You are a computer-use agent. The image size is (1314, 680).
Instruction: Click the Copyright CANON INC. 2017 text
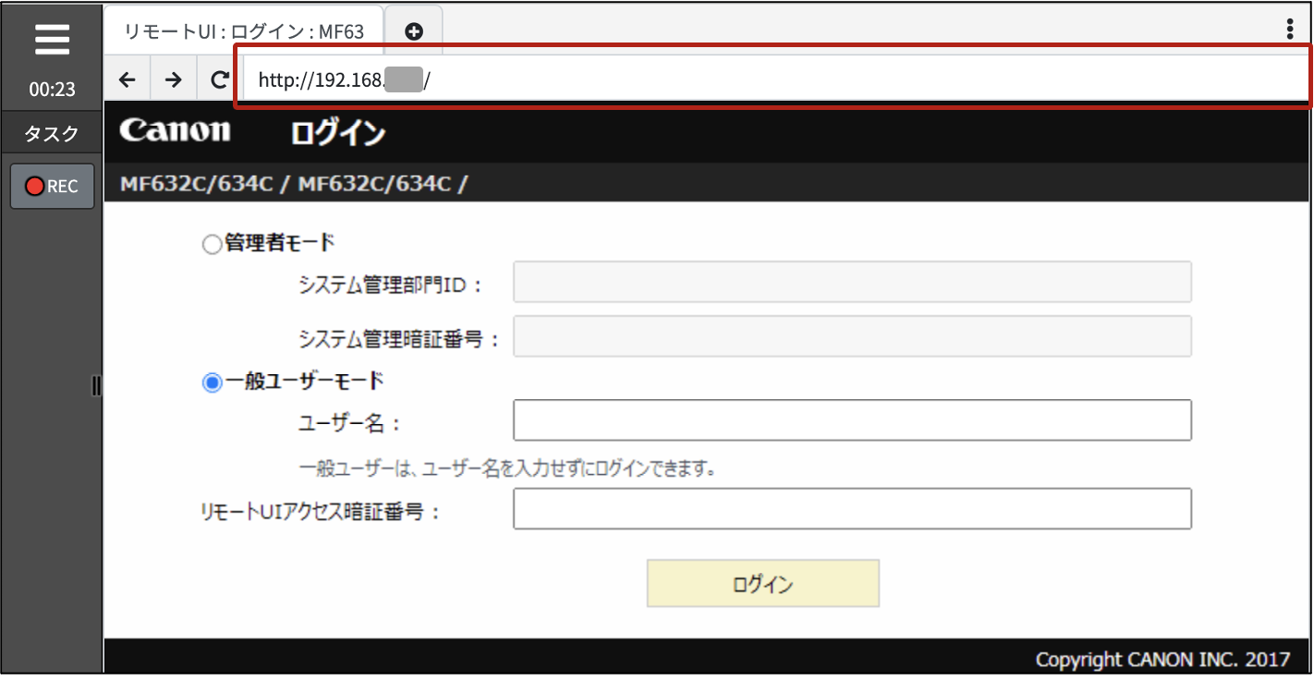[x=1162, y=660]
